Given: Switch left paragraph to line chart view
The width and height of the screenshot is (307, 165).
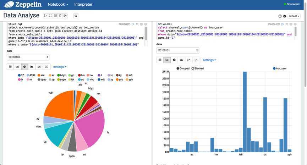Looking at the screenshot, I should pos(39,67).
